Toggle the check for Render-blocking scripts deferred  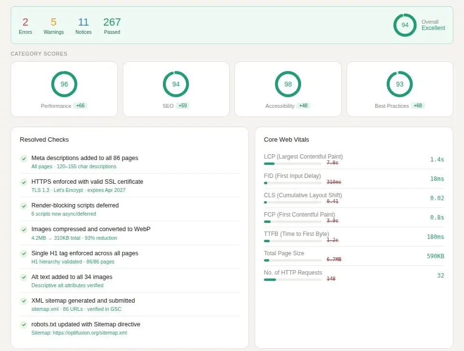[24, 205]
